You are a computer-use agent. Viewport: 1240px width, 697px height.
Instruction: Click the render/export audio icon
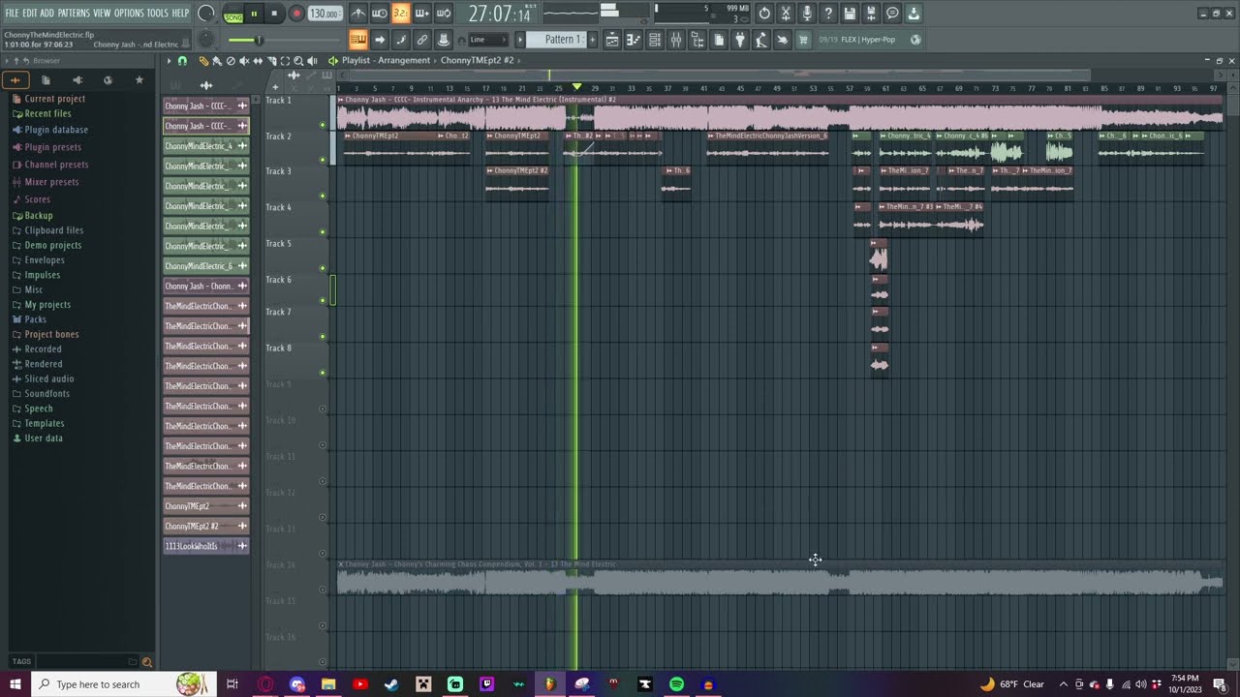[x=871, y=14]
